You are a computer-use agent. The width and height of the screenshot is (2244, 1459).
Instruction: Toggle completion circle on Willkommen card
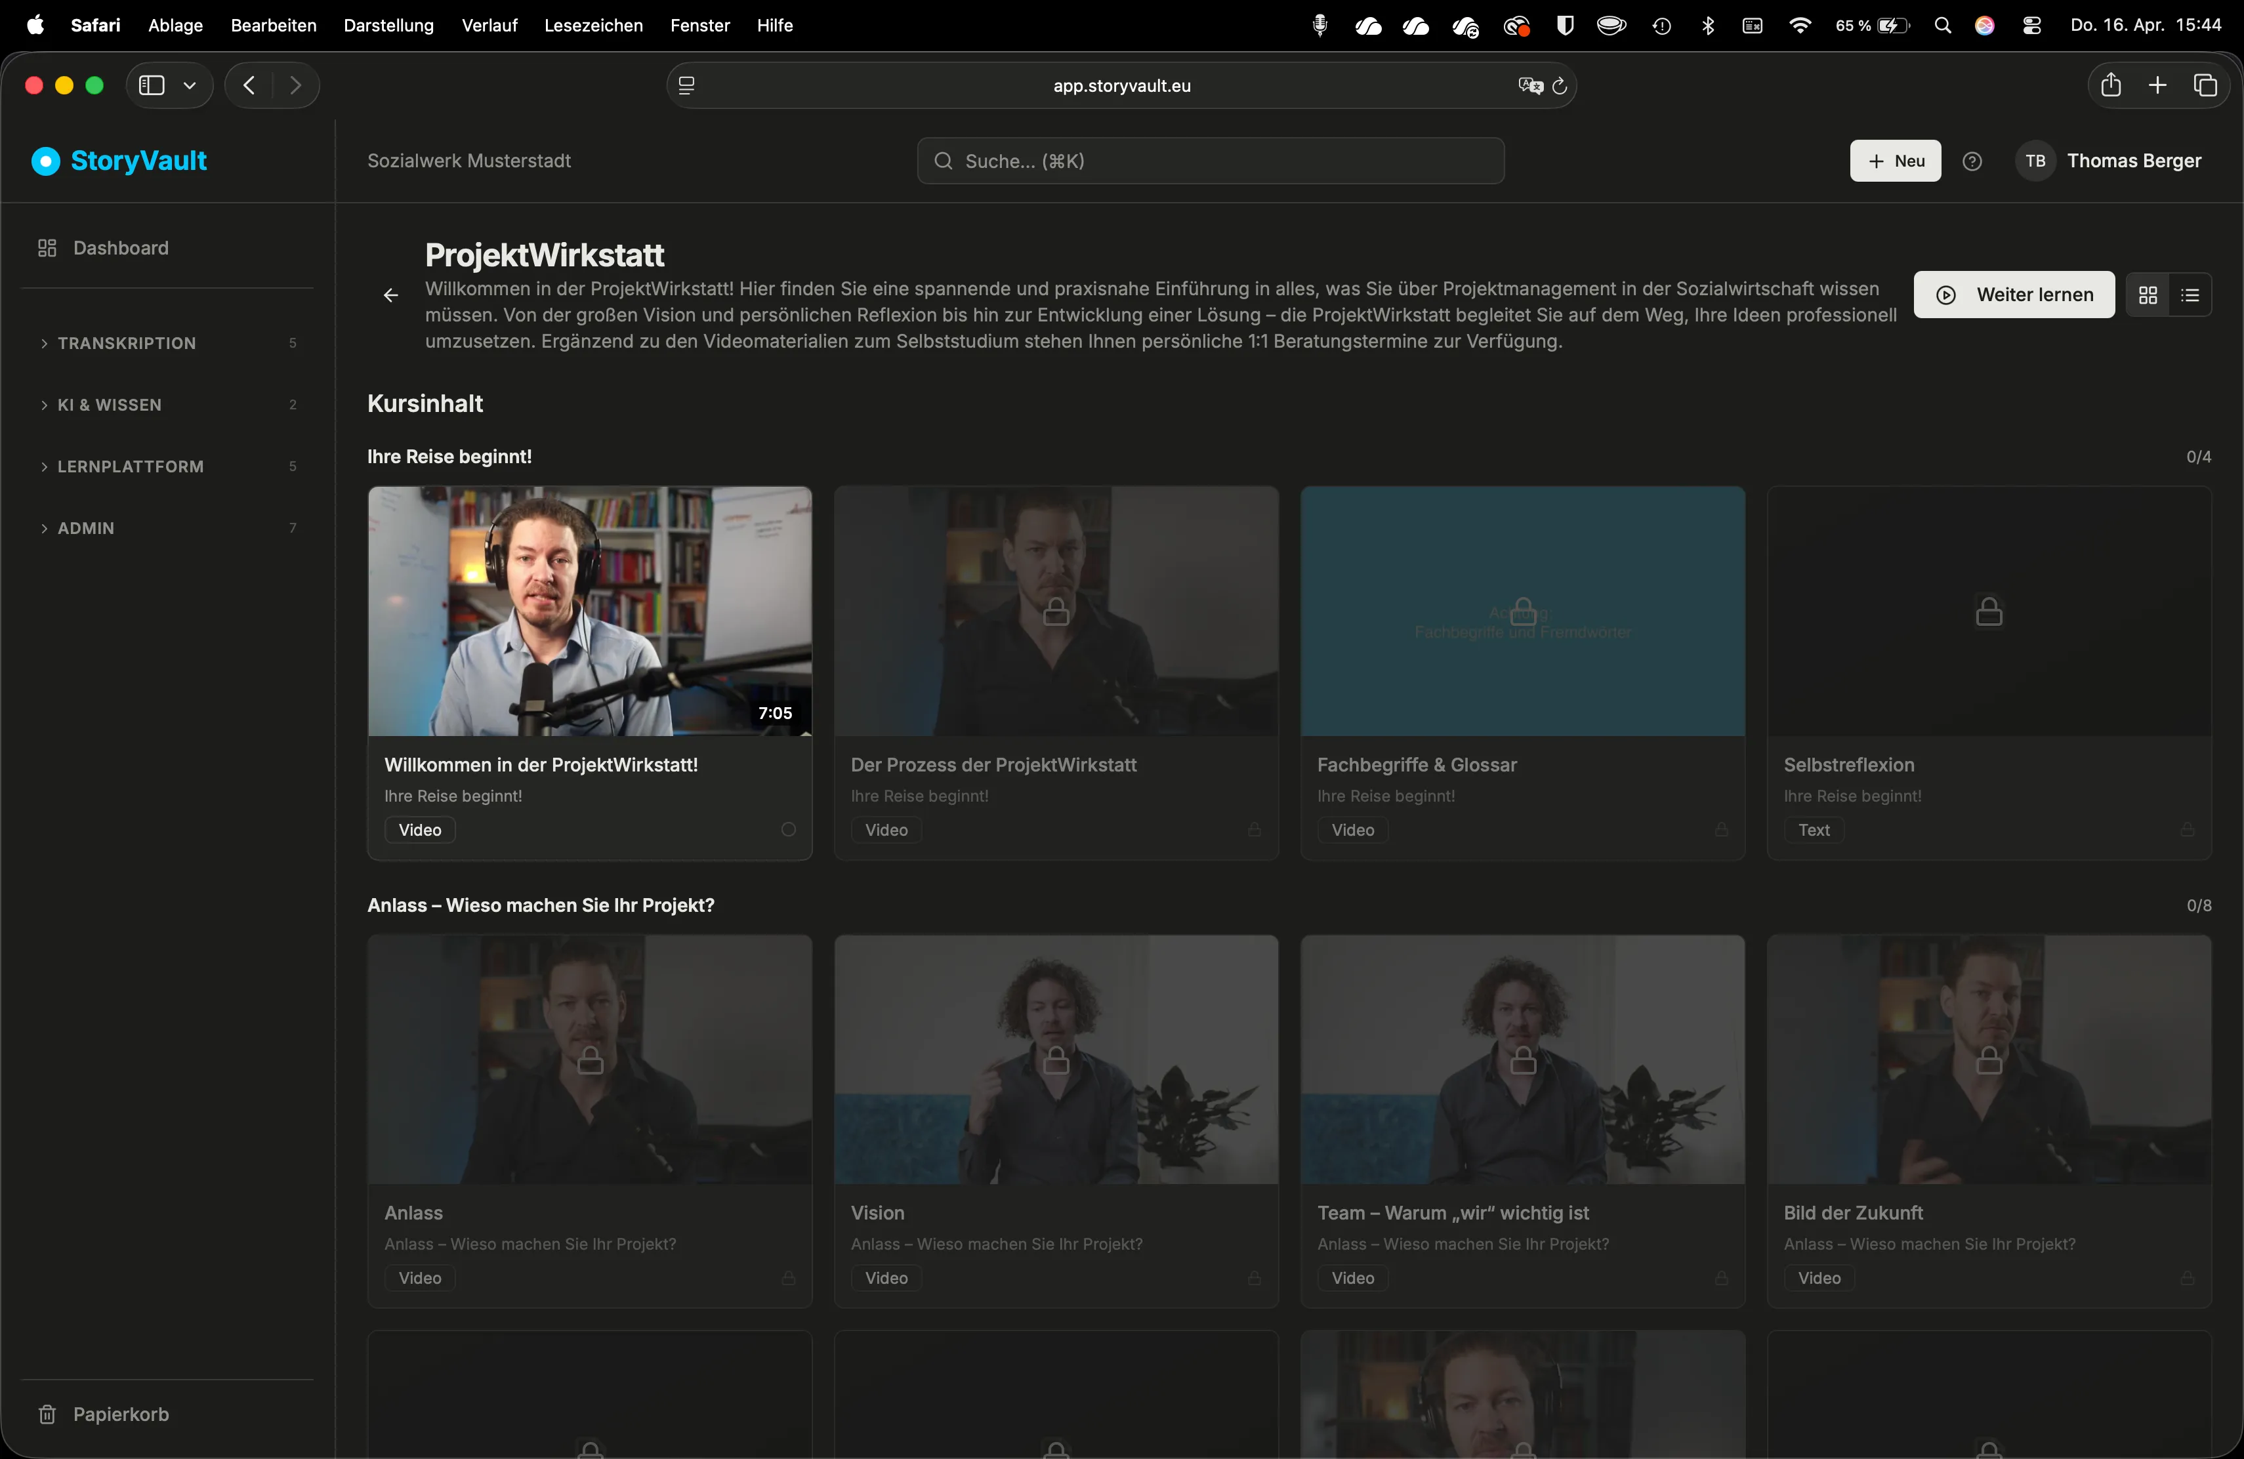pos(788,829)
